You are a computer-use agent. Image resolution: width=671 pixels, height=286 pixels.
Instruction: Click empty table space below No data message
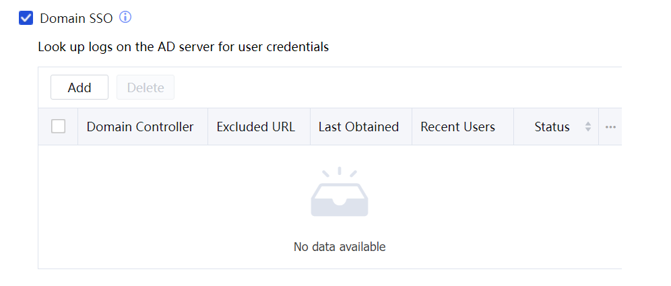(x=340, y=262)
